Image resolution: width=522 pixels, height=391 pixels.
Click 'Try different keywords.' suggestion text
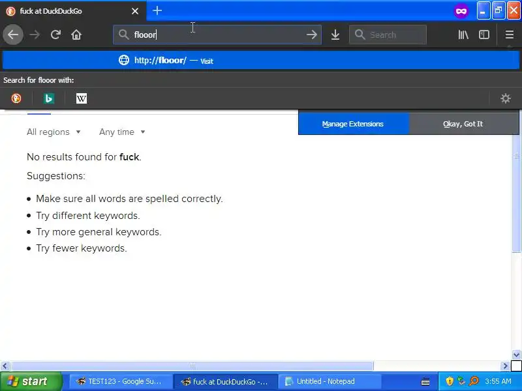[88, 216]
